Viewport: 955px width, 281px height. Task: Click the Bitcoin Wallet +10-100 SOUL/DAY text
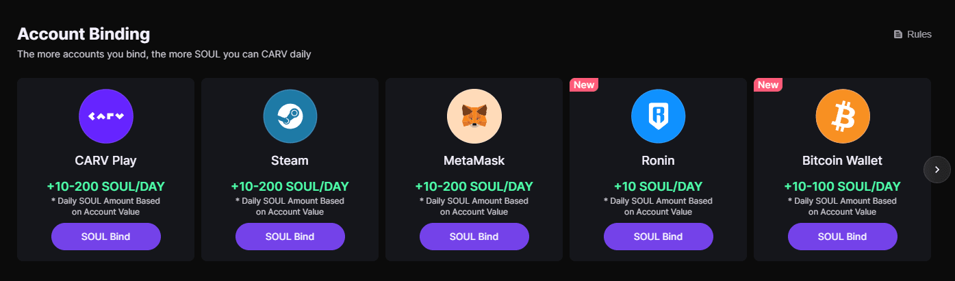click(x=842, y=186)
